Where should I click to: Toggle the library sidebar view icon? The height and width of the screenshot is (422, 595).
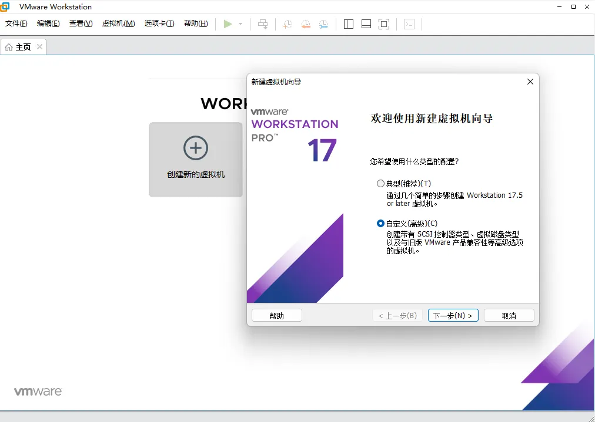pos(348,24)
